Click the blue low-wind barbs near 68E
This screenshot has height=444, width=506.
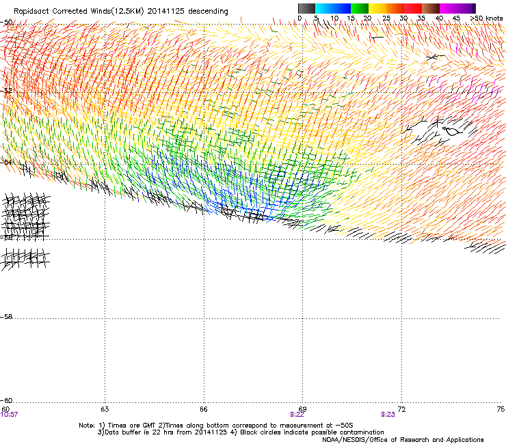pos(258,197)
